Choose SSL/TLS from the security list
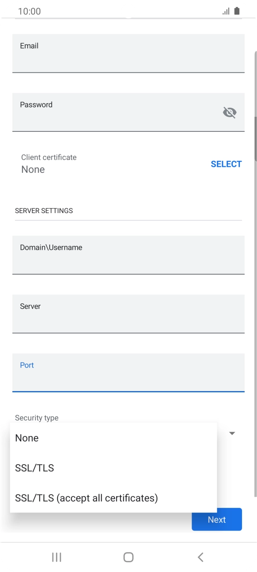257x572 pixels. click(34, 468)
